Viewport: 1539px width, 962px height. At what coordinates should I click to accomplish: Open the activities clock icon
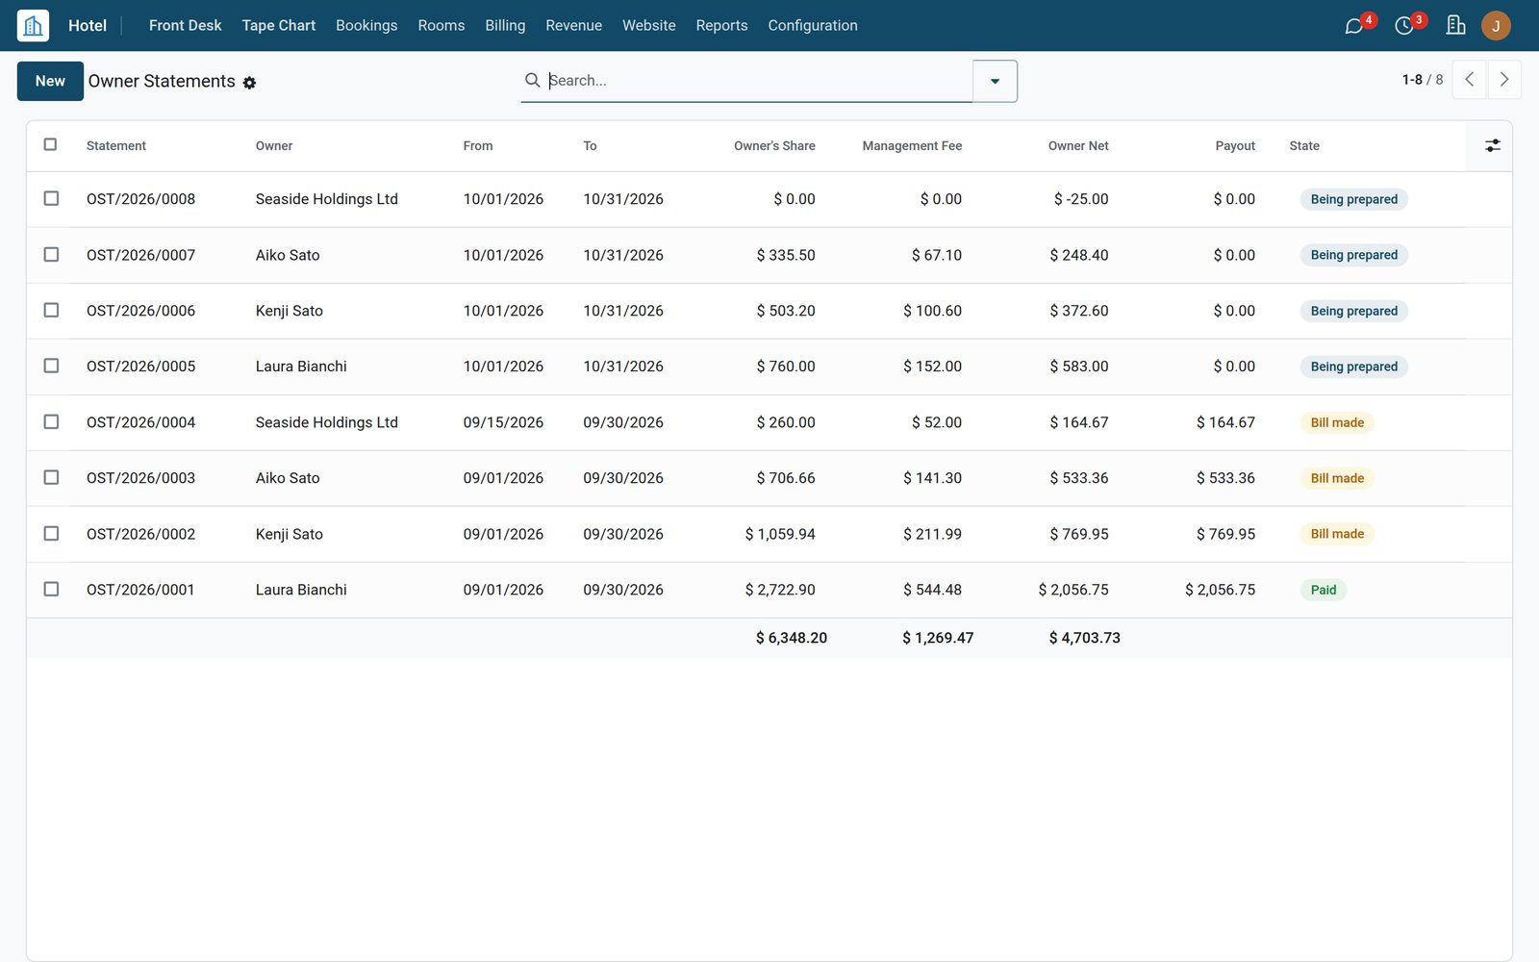1404,25
